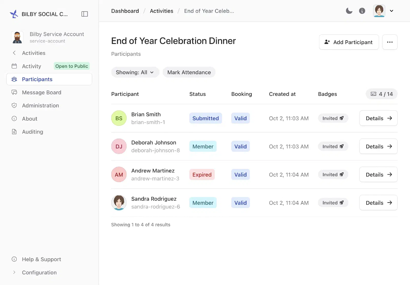410x285 pixels.
Task: Click Brian Smith's BS avatar
Action: (119, 118)
